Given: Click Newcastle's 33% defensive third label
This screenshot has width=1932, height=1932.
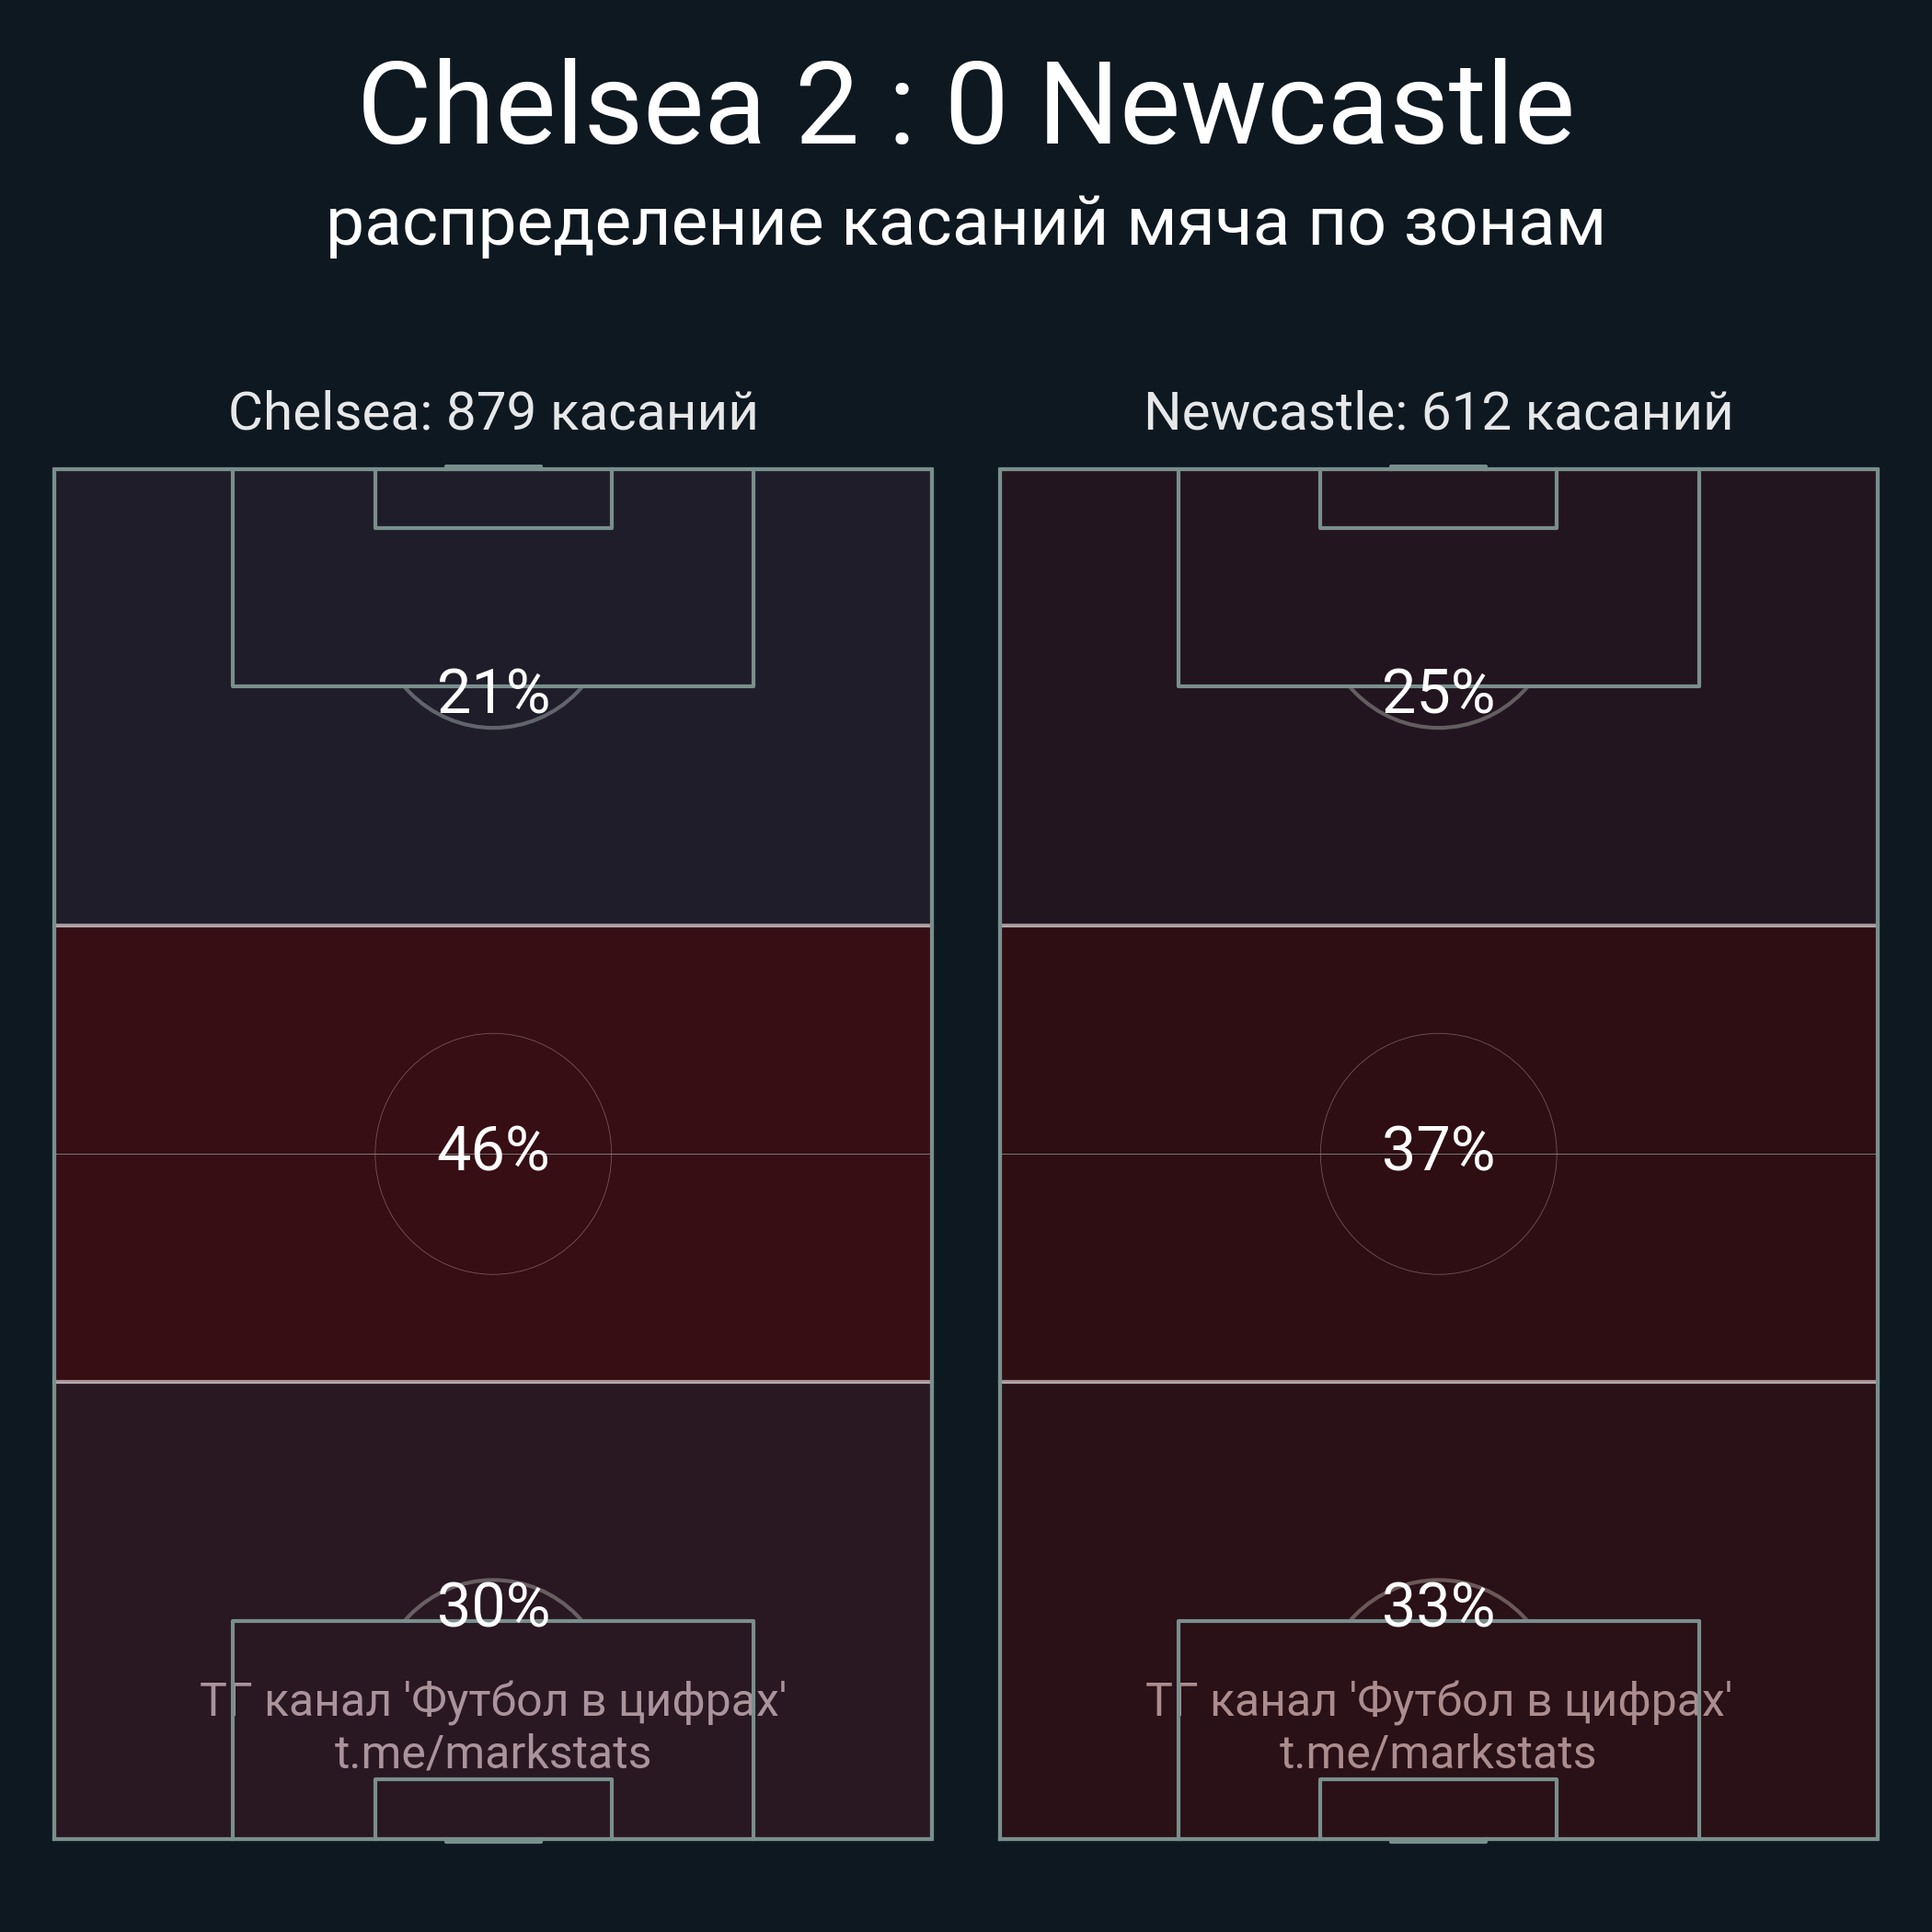Looking at the screenshot, I should (1438, 1606).
